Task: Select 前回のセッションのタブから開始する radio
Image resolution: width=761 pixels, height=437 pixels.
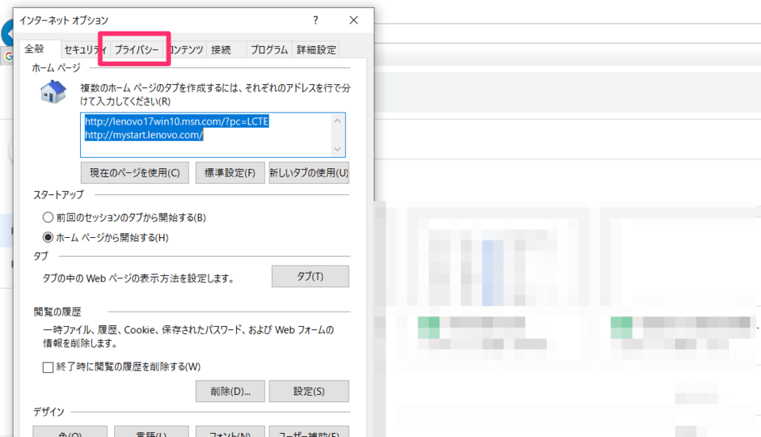Action: [x=48, y=217]
